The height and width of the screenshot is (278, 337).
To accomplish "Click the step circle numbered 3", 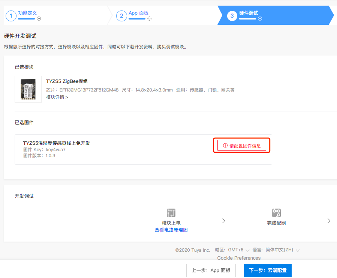I will click(x=231, y=16).
